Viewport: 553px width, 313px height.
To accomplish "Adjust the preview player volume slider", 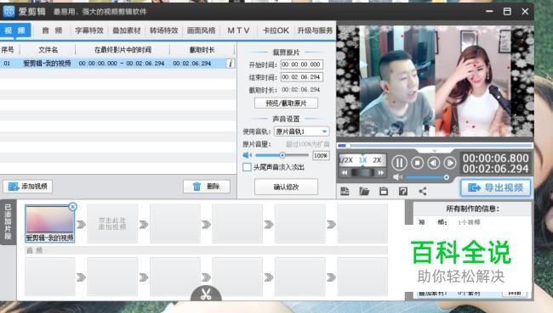I will 427,177.
